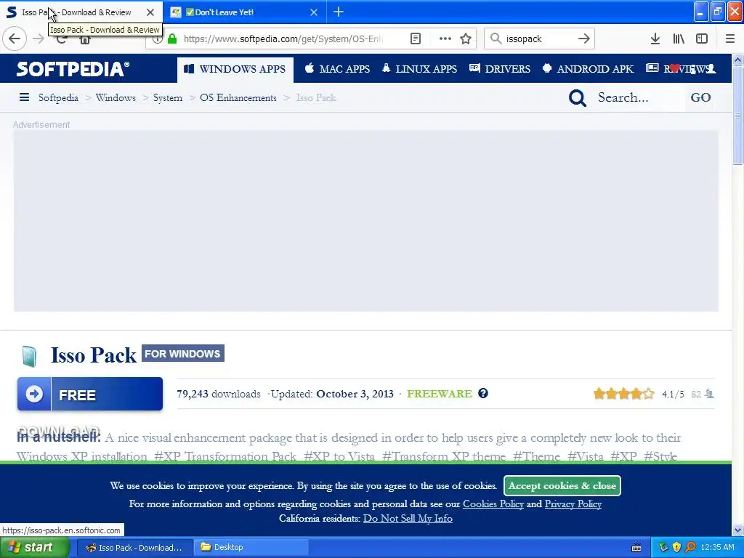Click the scrollbar up arrow
744x558 pixels.
(x=737, y=60)
